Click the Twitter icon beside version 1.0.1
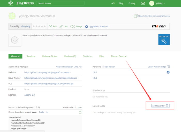This screenshot has width=181, height=132. [x=168, y=72]
